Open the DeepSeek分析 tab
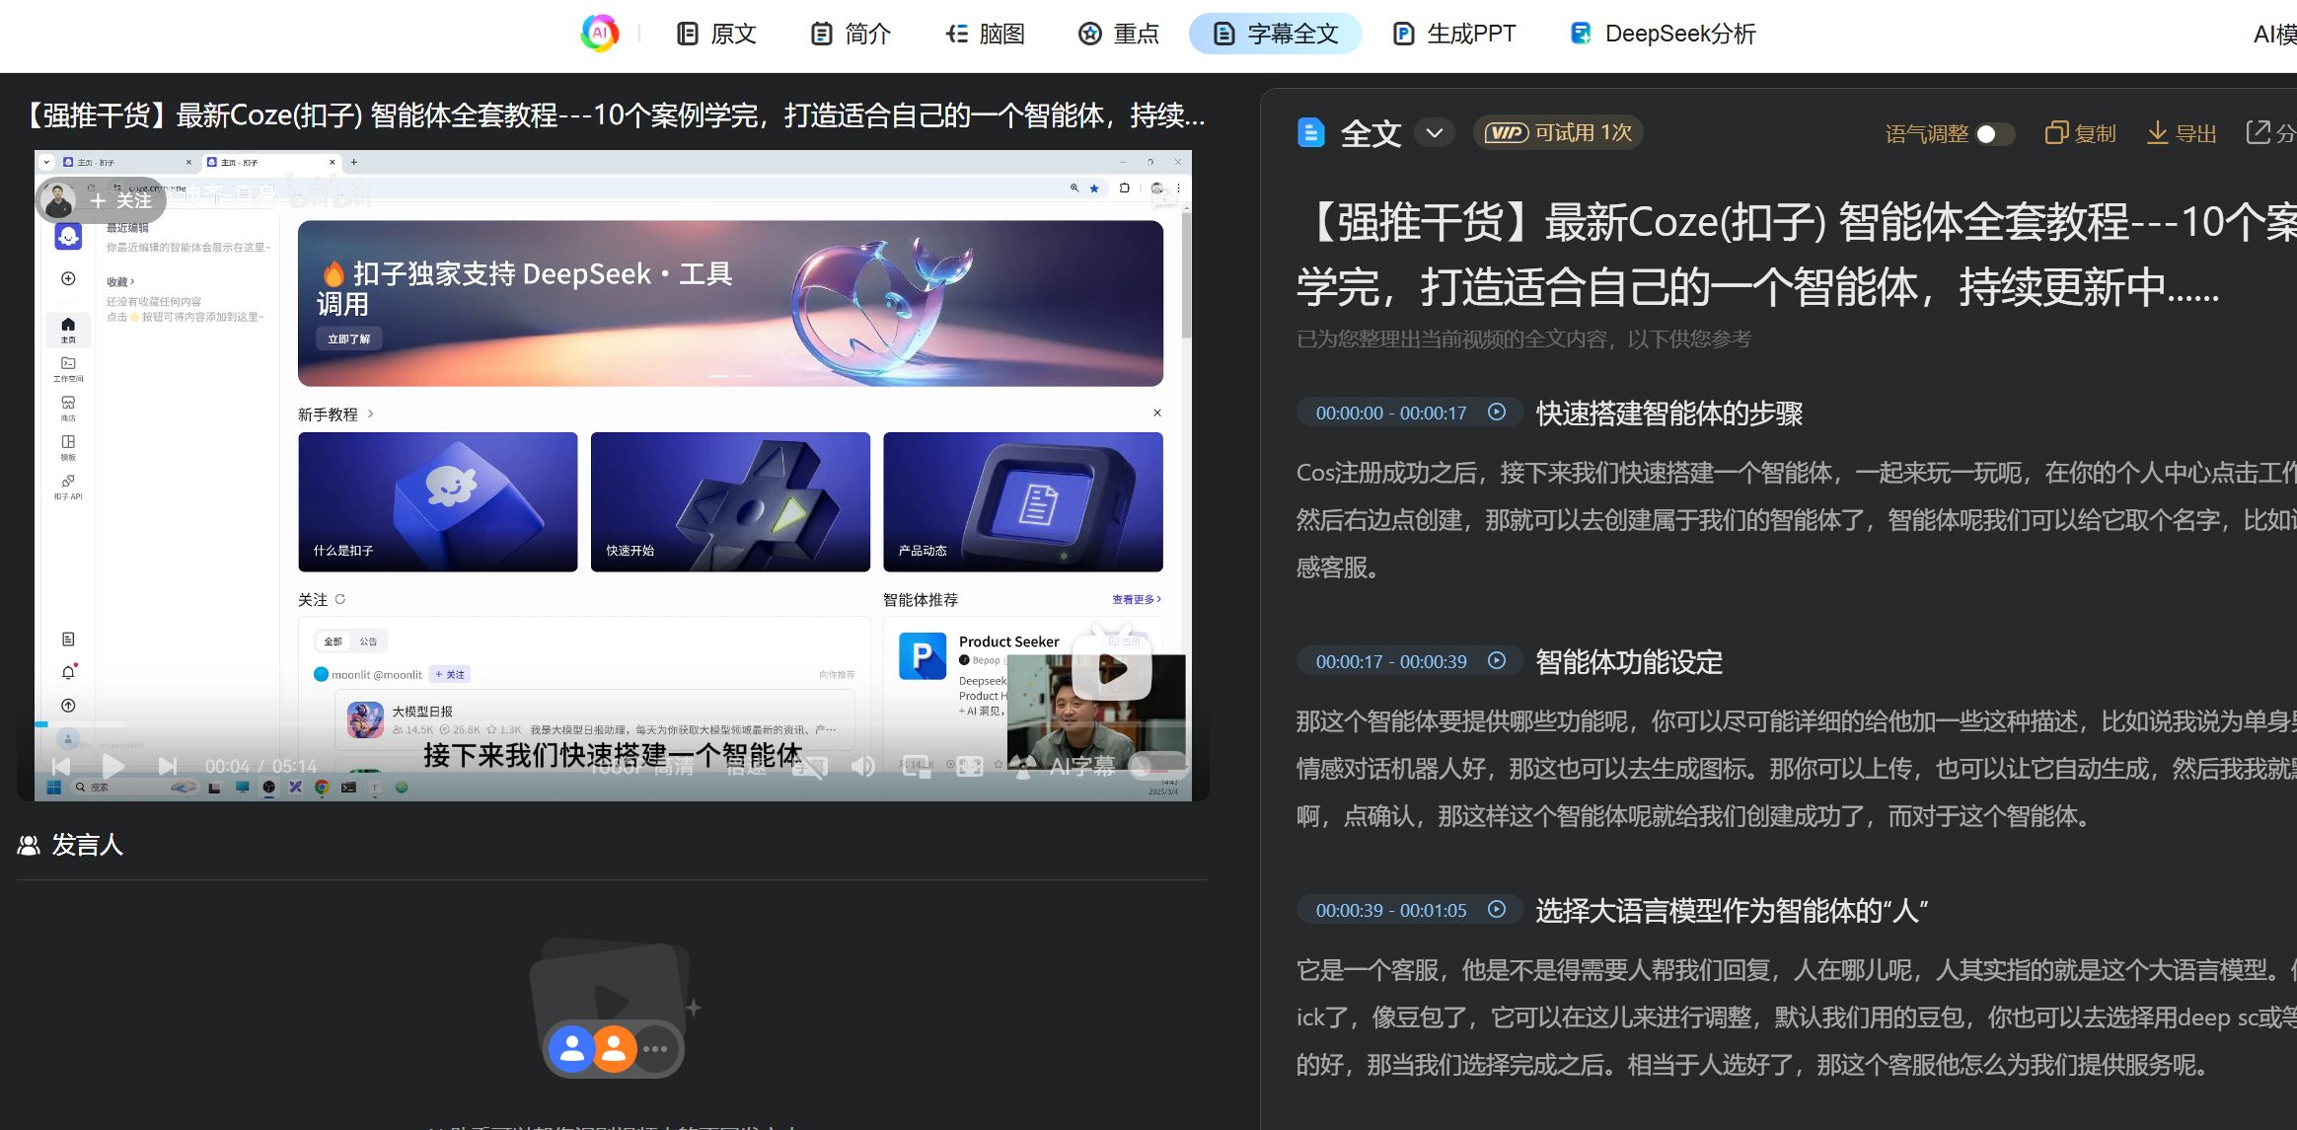The image size is (2297, 1130). 1664,35
